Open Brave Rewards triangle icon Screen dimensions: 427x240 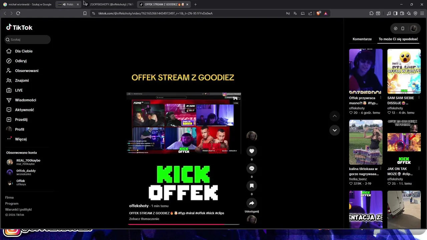coord(326,13)
